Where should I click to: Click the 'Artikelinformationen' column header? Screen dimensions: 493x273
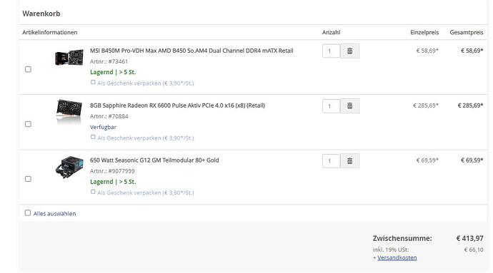50,32
